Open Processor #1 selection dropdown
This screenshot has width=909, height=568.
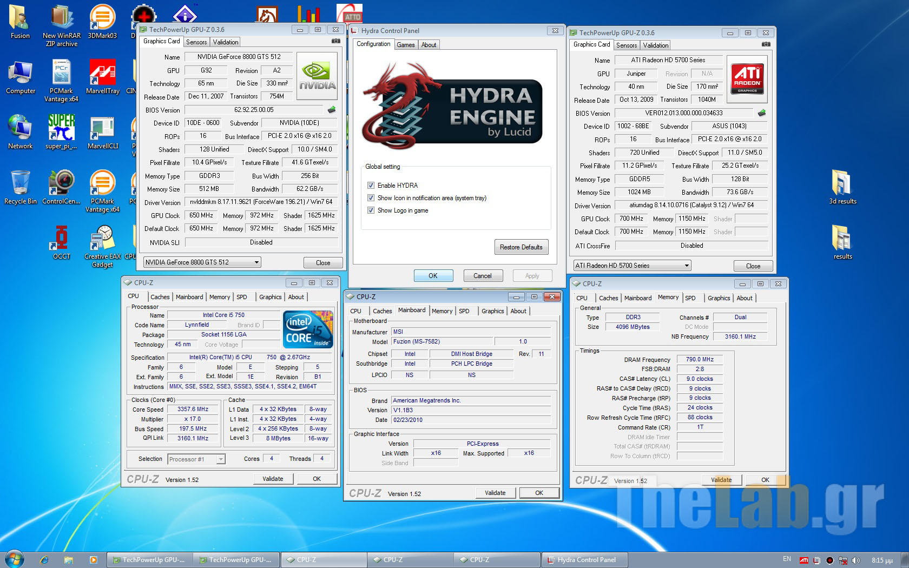pyautogui.click(x=196, y=459)
